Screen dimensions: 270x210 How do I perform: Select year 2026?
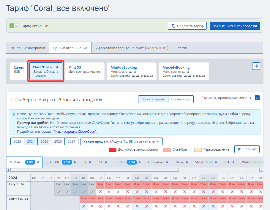pos(58,141)
